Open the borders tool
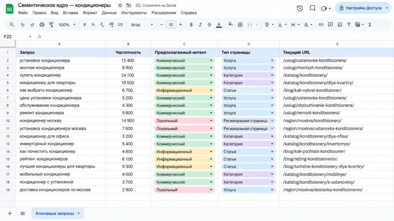This screenshot has width=394, height=221. coord(240,25)
